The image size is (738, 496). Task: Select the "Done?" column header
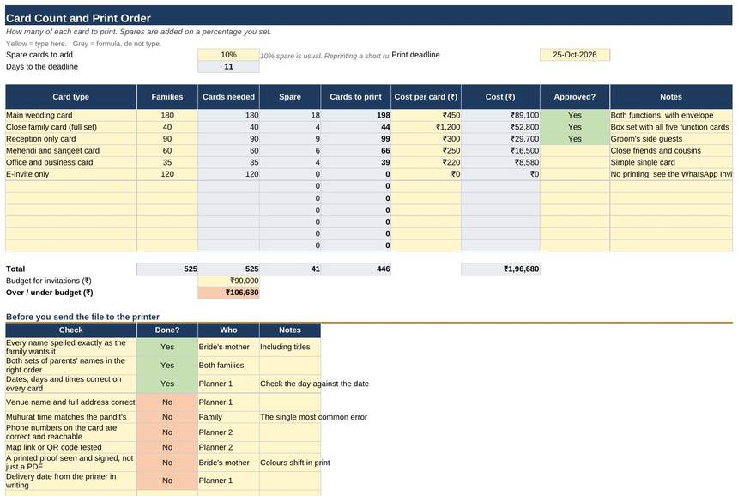[167, 330]
